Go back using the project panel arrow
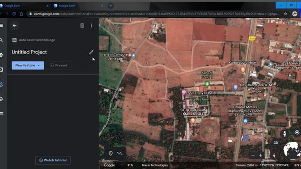Screen dimensions: 301x169 [15, 25]
